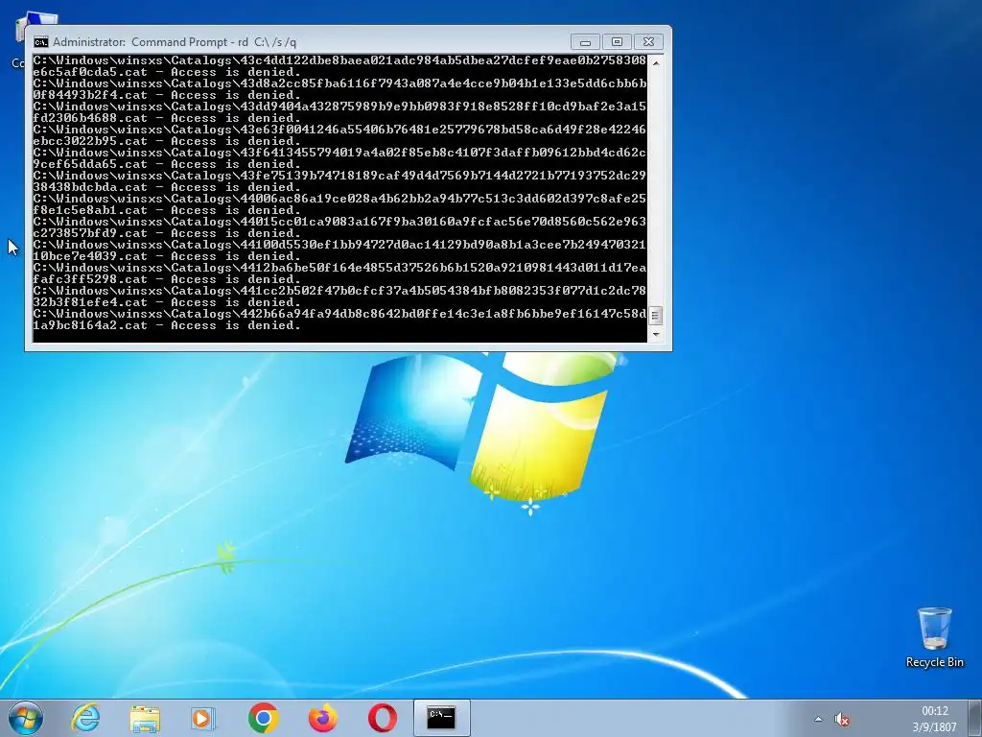Launch Firefox from the taskbar
The height and width of the screenshot is (737, 982).
click(322, 718)
